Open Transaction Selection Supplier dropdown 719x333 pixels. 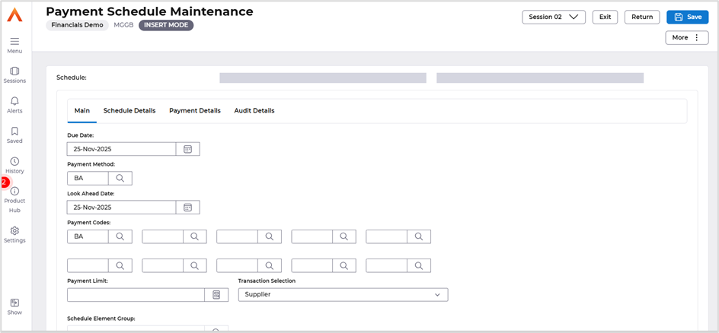tap(343, 294)
